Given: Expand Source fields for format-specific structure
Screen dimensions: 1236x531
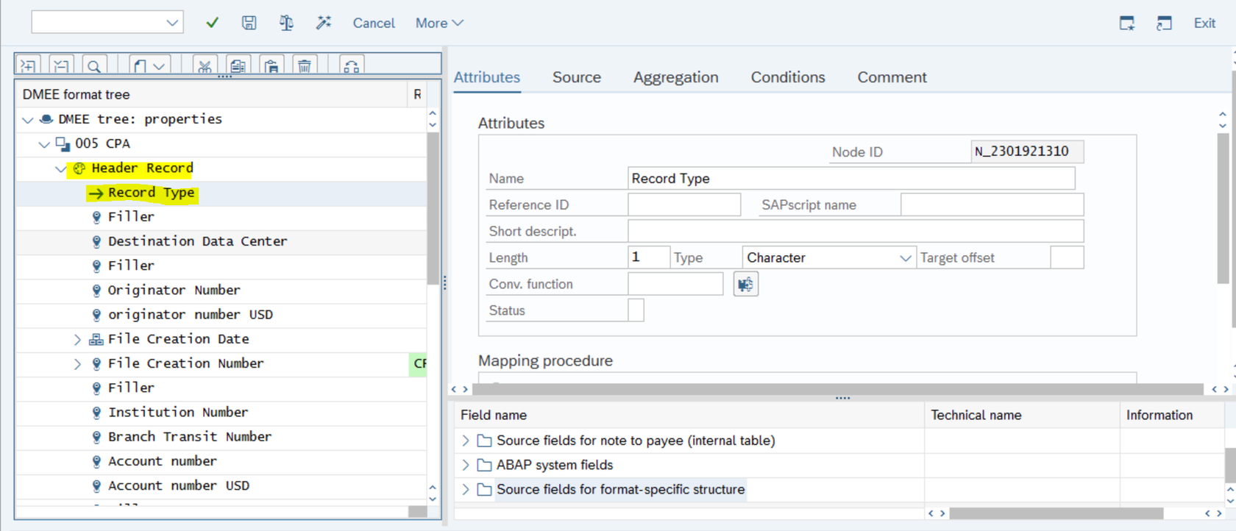Looking at the screenshot, I should pos(465,489).
